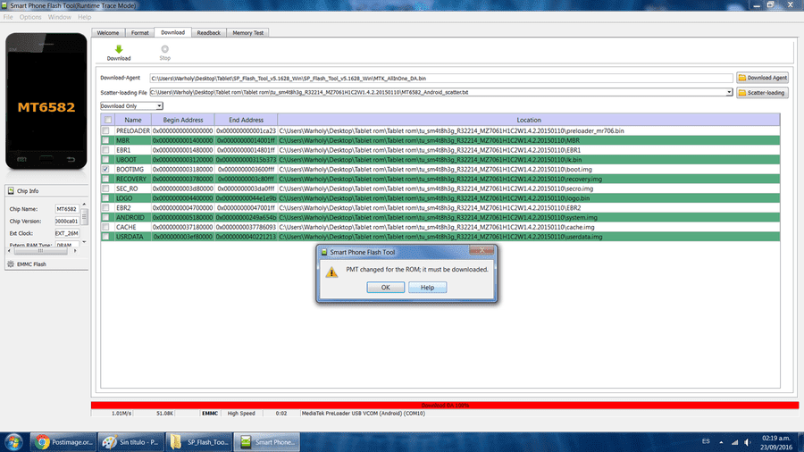This screenshot has width=804, height=452.
Task: Open the Paint 'Sin título' taskbar item
Action: tap(131, 442)
